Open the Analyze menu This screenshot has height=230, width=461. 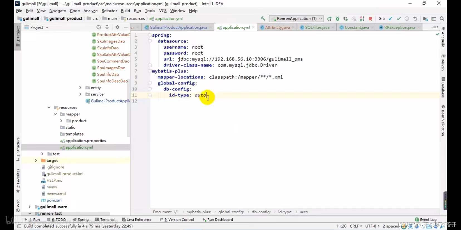[90, 11]
